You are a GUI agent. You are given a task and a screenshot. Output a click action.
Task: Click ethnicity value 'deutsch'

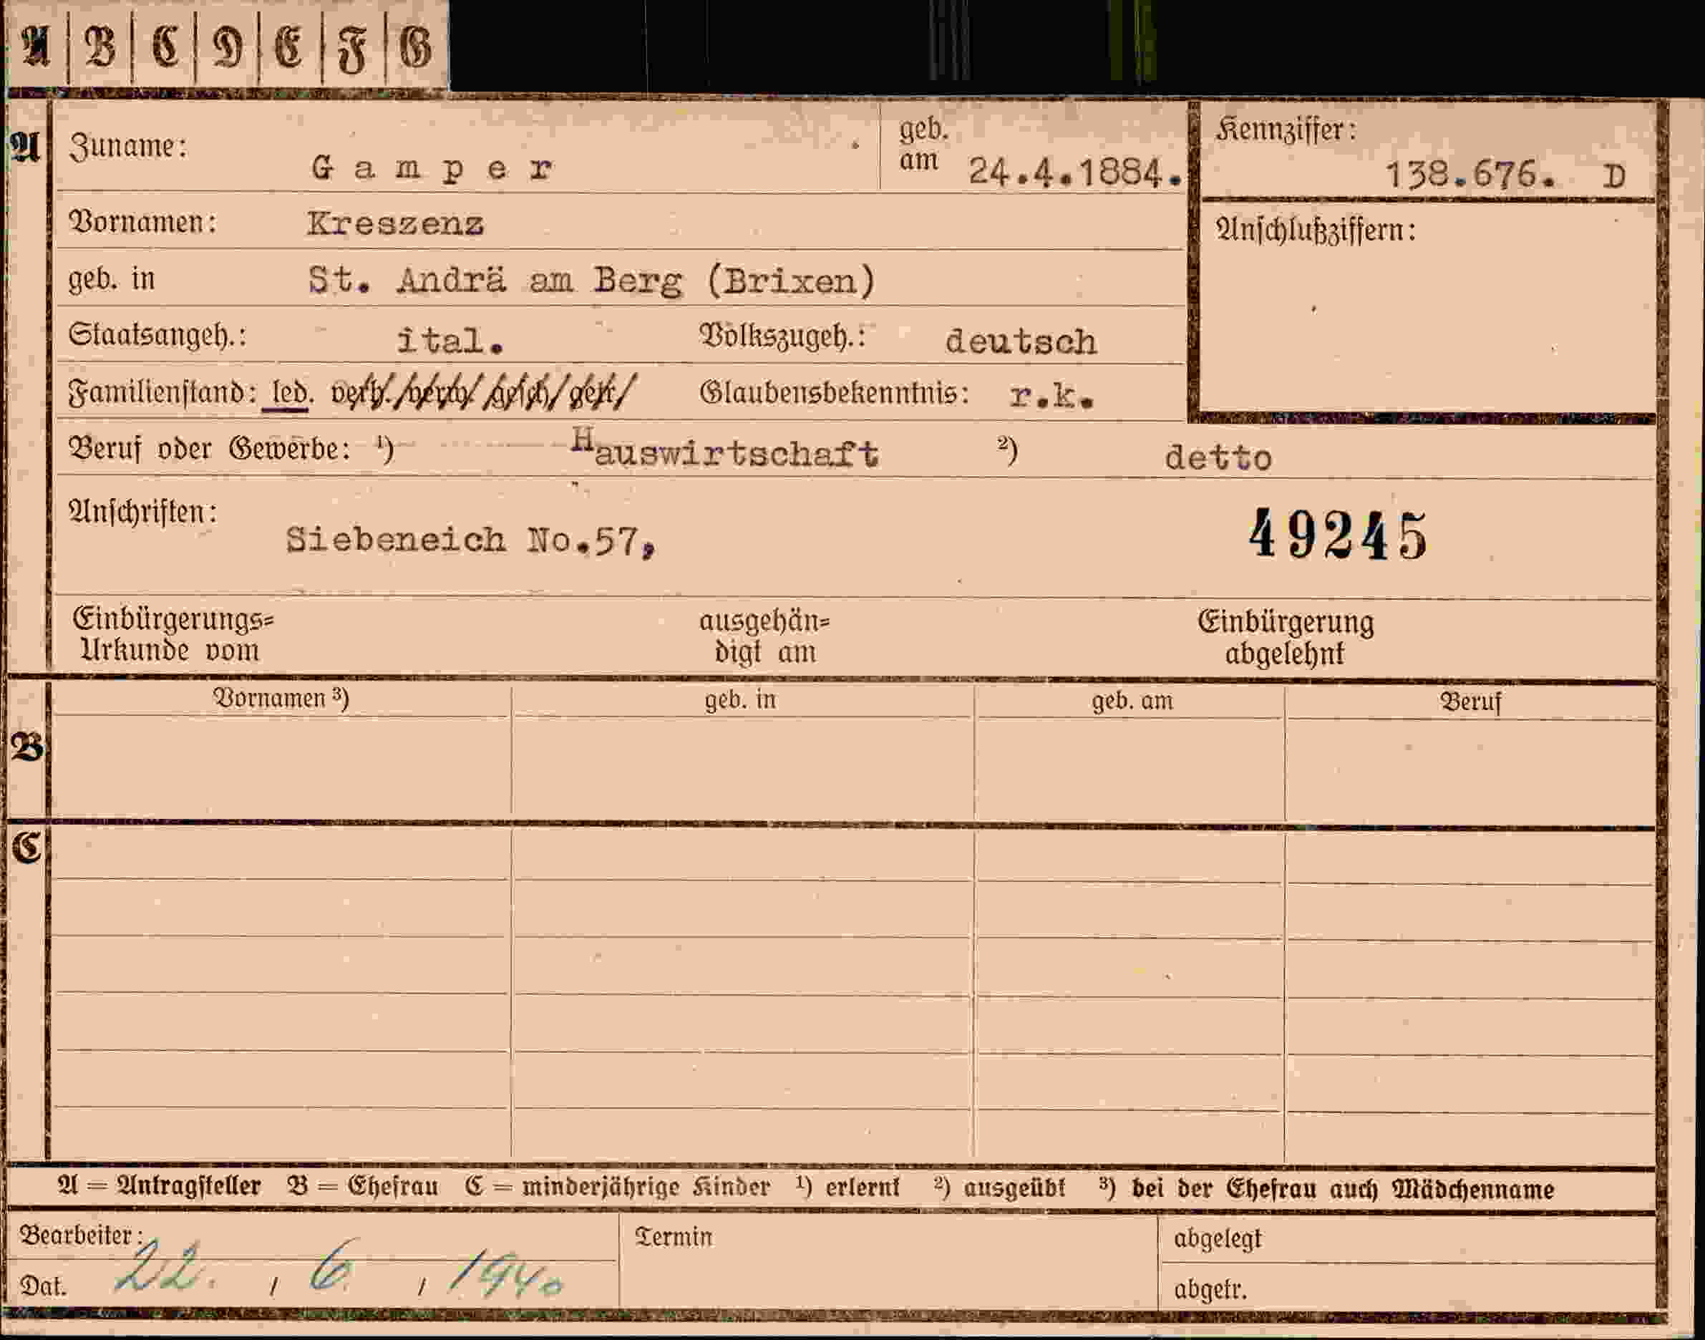(1021, 342)
